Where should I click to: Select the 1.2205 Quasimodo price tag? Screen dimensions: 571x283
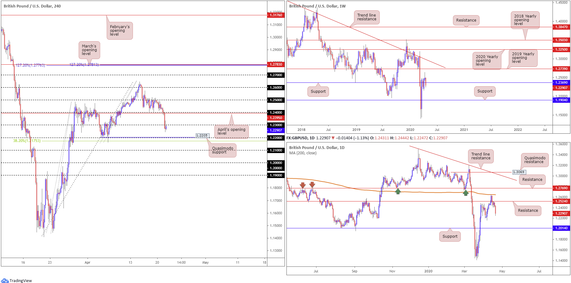tap(202, 136)
